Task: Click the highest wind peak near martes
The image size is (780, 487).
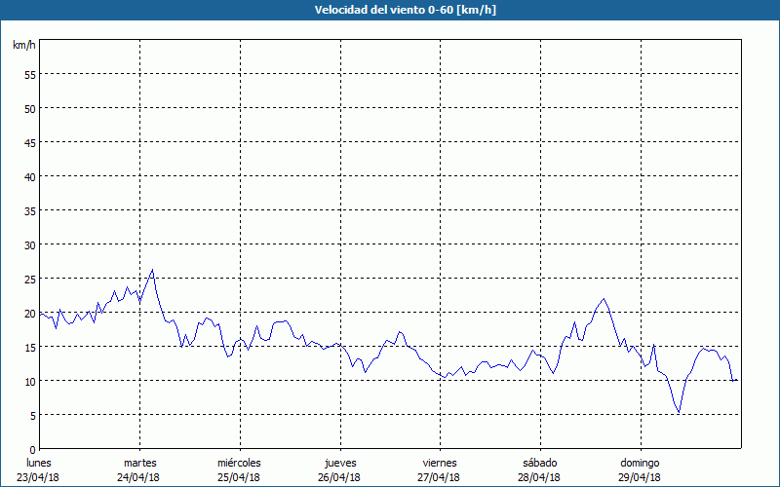Action: (152, 270)
